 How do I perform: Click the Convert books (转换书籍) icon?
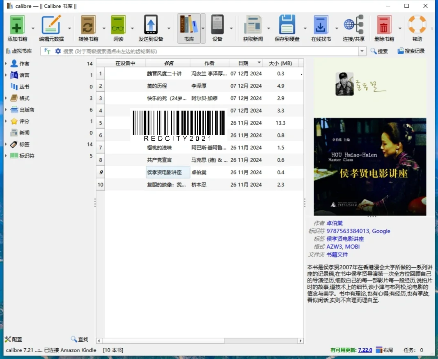(88, 25)
